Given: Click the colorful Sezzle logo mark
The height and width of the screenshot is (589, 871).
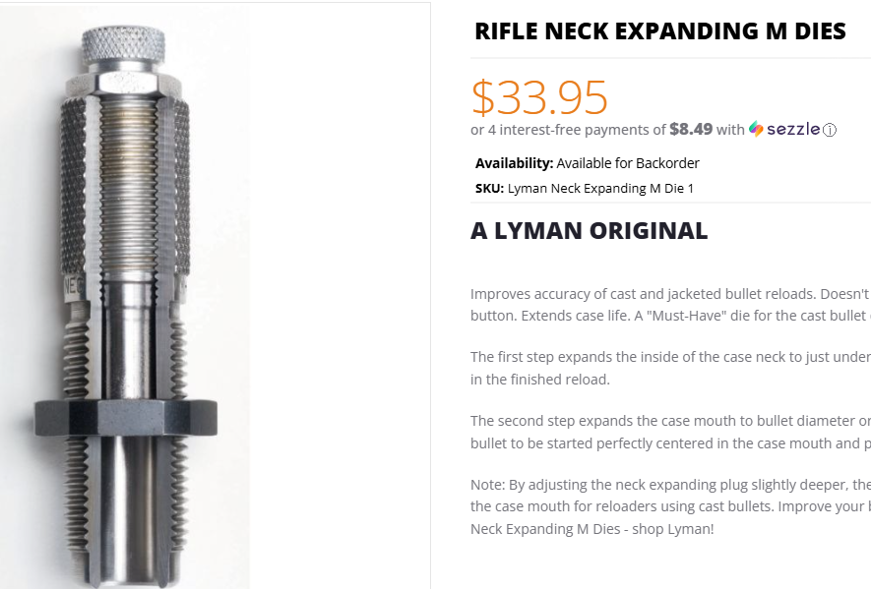Looking at the screenshot, I should (x=756, y=129).
